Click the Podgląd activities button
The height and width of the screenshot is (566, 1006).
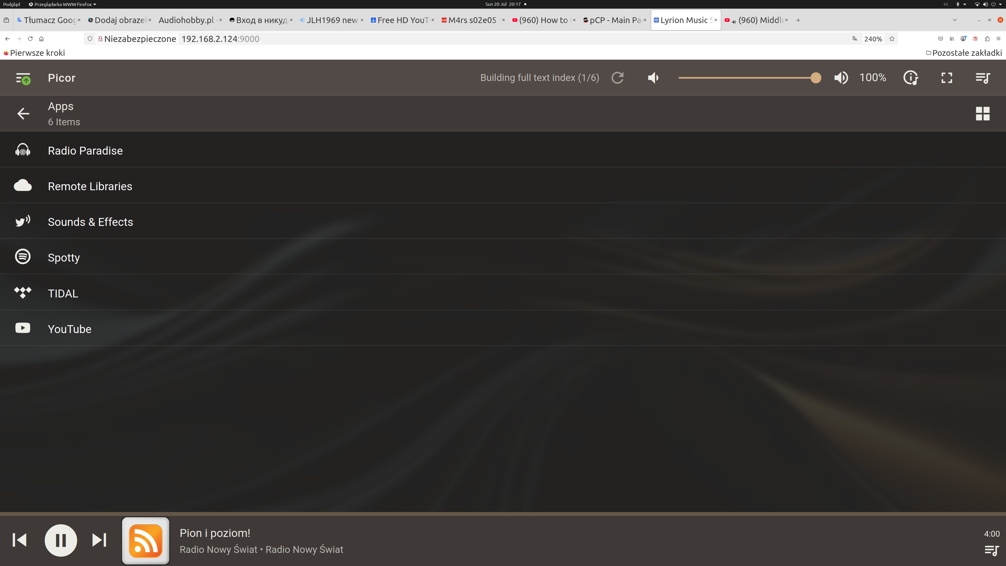coord(11,4)
